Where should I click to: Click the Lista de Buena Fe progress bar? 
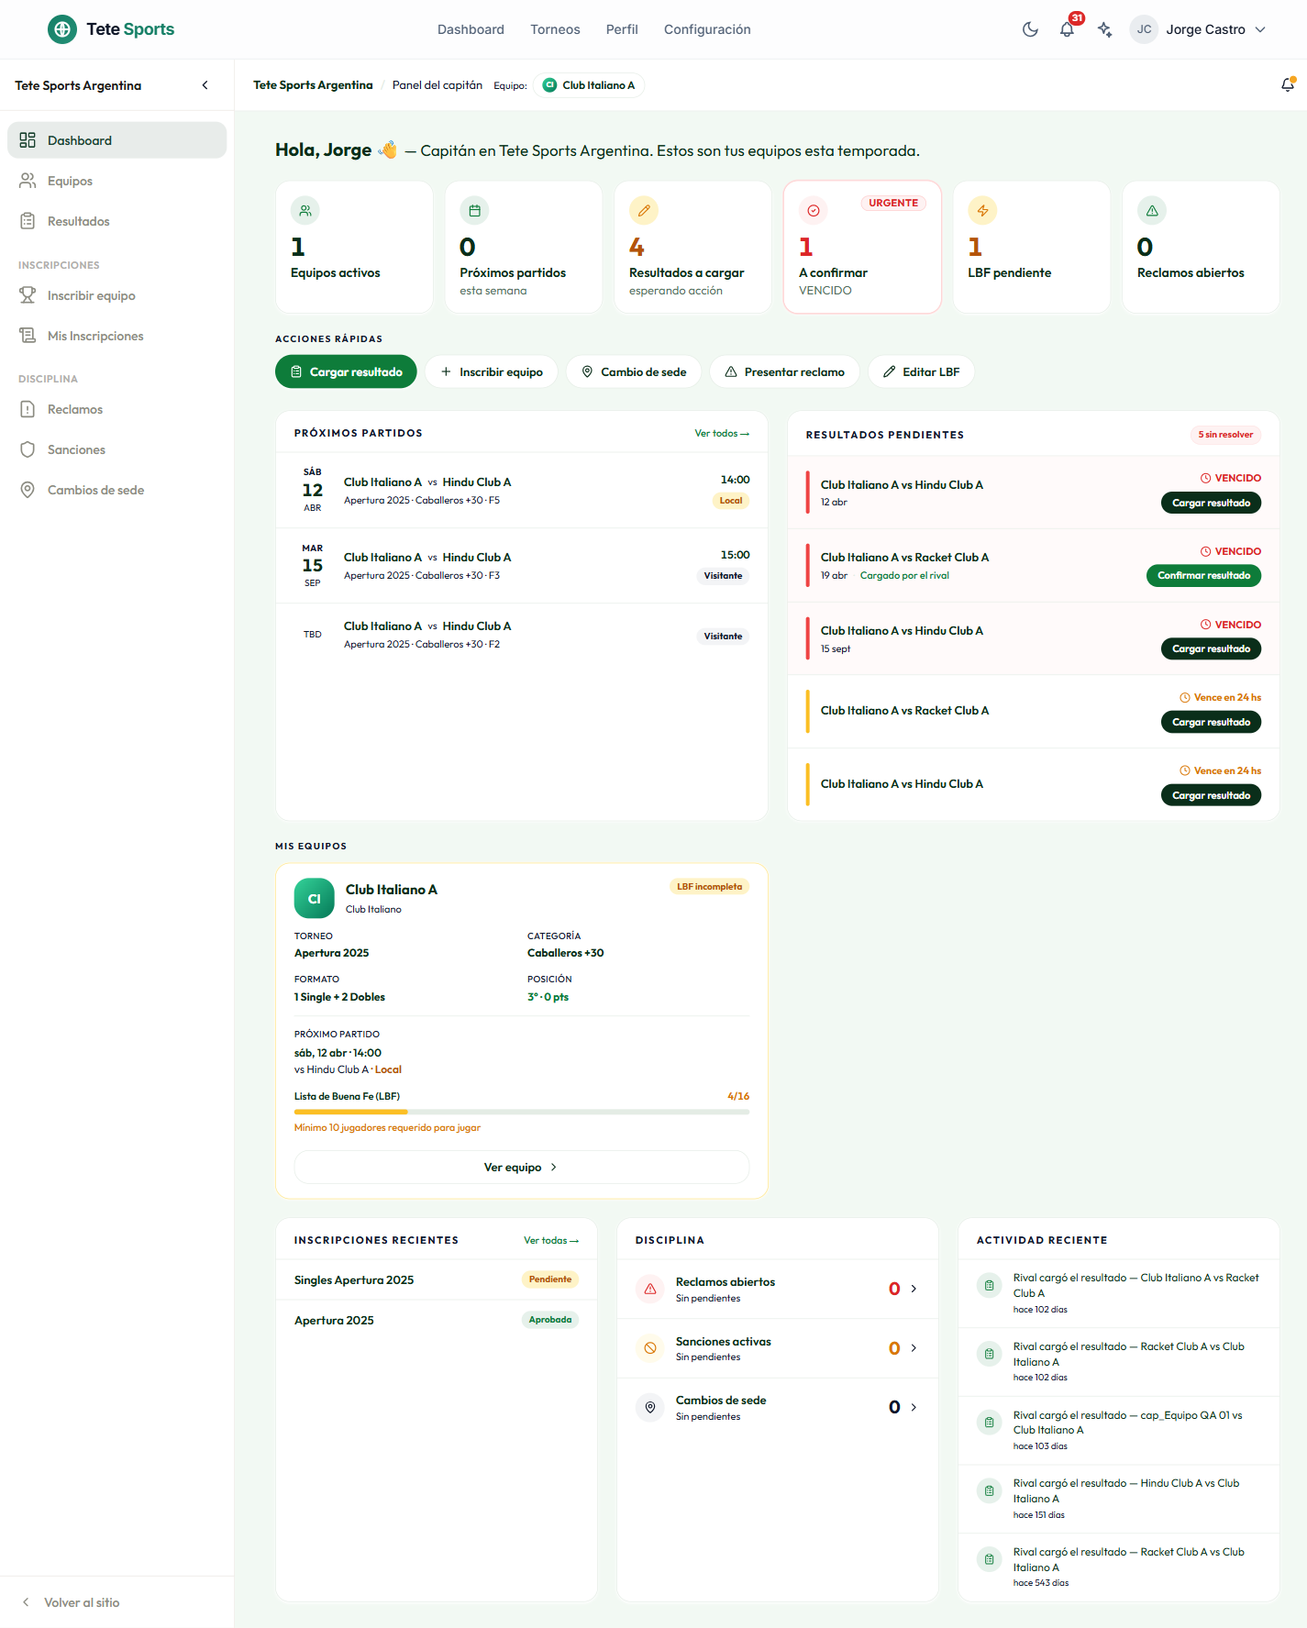coord(522,1112)
